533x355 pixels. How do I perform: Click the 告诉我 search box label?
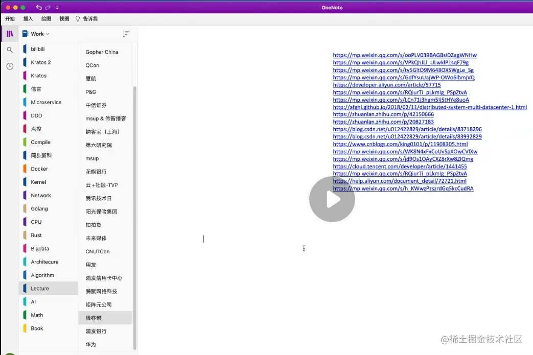pos(90,19)
